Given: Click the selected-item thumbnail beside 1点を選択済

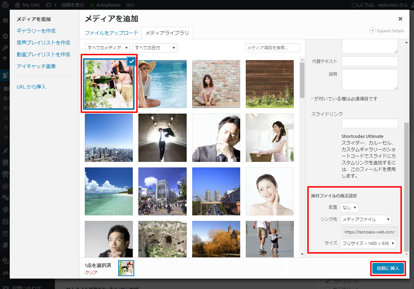Looking at the screenshot, I should click(x=126, y=268).
